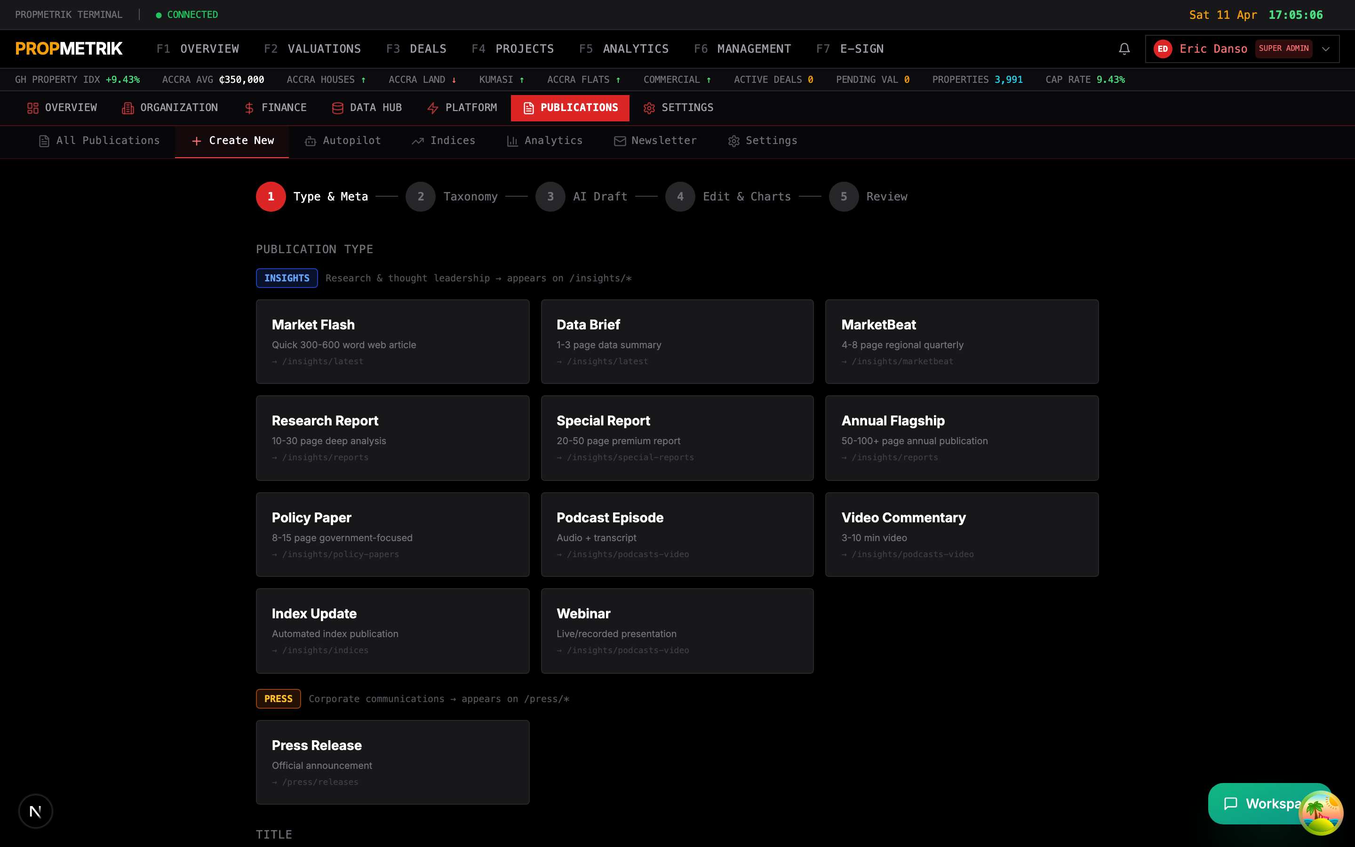This screenshot has height=847, width=1355.
Task: Open the Finance dollar icon section
Action: (x=276, y=108)
